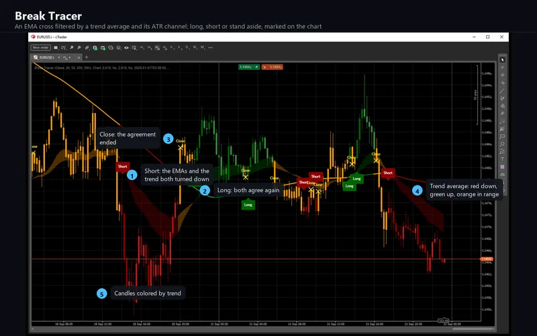Select the D daily timeframe button

(x=187, y=48)
